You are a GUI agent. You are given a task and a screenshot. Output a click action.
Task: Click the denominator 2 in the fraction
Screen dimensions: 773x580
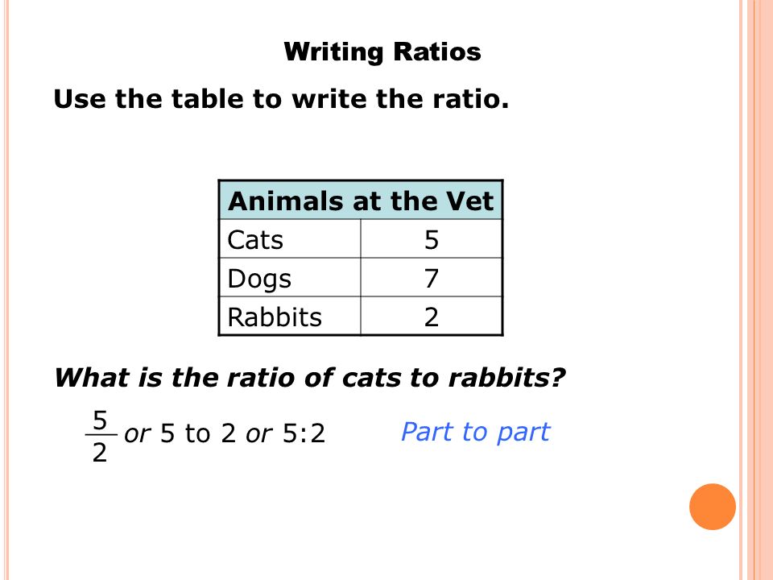click(x=100, y=452)
